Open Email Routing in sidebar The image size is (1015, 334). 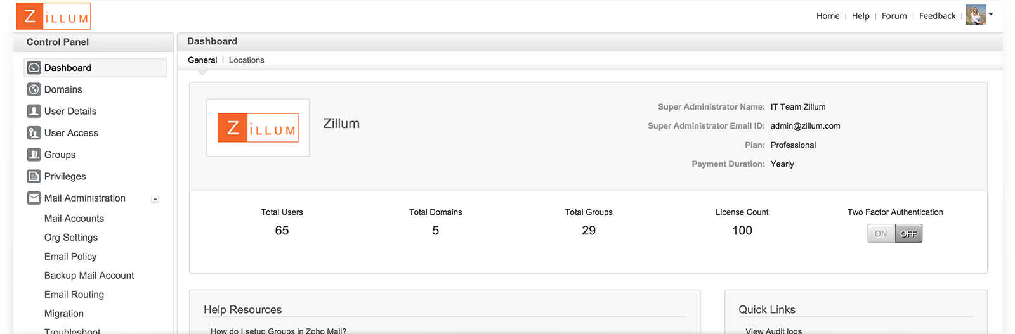tap(74, 295)
